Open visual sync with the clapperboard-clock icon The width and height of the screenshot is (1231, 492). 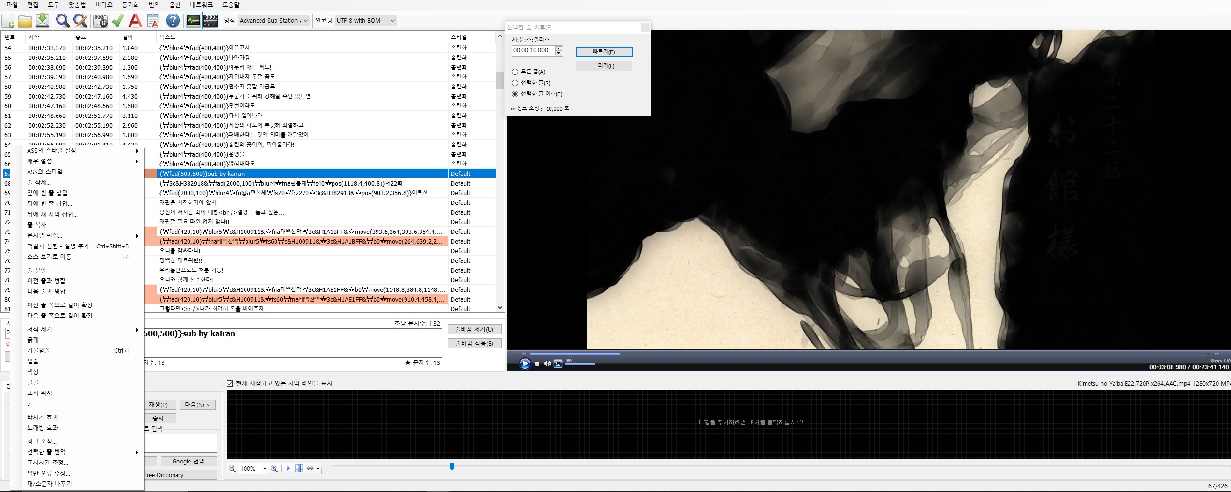pos(101,21)
